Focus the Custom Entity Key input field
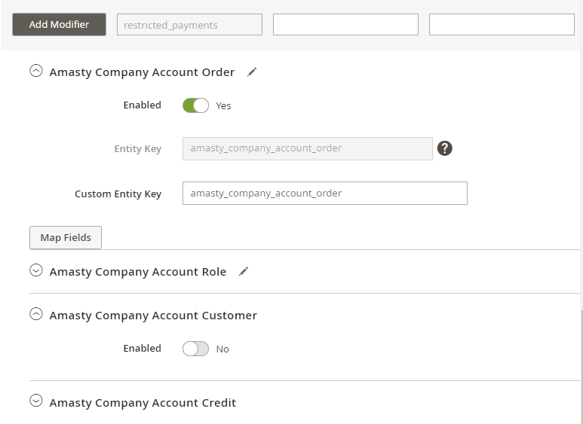 click(325, 193)
